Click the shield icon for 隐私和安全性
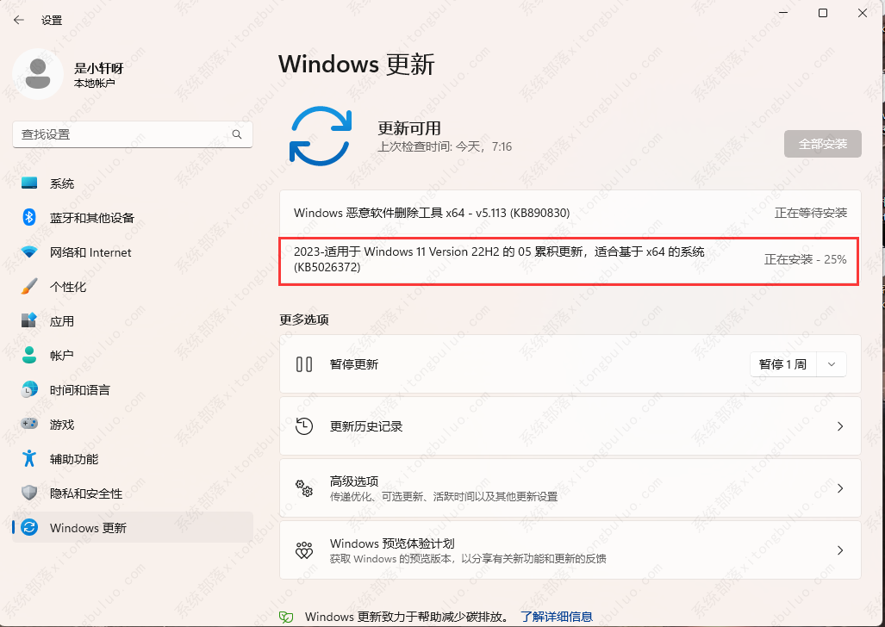 point(29,493)
